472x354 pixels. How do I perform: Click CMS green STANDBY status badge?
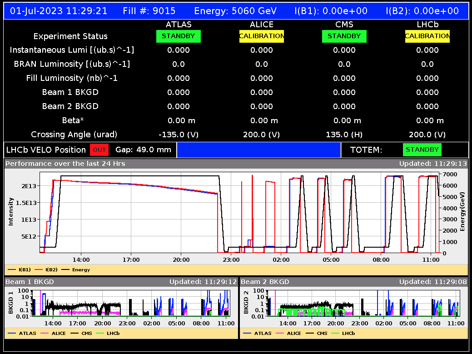pos(344,36)
